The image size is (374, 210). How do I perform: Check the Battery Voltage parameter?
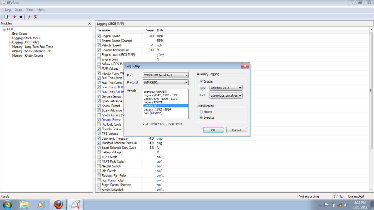[99, 152]
